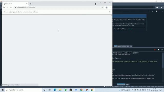Click the microphone icon in the system tray
The image size is (164, 92).
point(135,90)
